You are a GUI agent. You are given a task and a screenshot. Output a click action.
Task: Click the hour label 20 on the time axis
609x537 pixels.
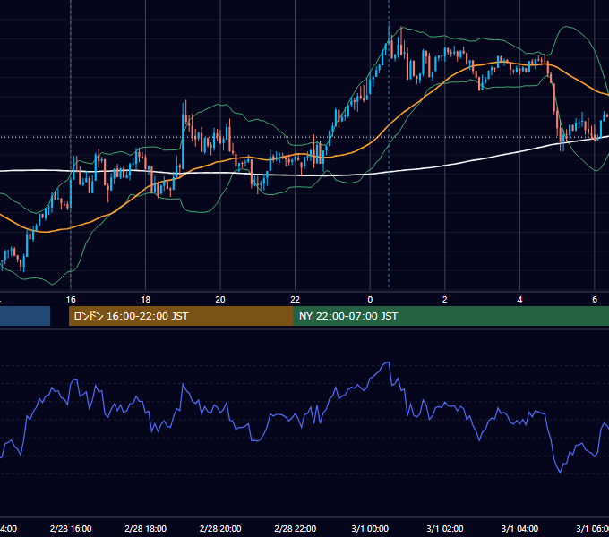tap(220, 300)
